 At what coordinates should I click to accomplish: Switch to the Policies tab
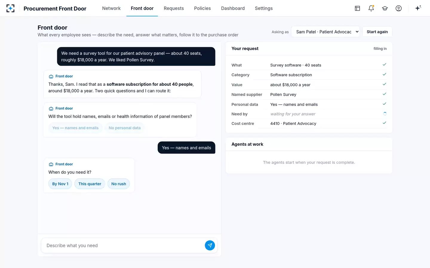202,8
